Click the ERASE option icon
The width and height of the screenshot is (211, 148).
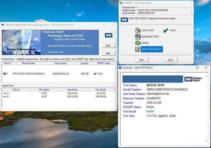[x=137, y=43]
